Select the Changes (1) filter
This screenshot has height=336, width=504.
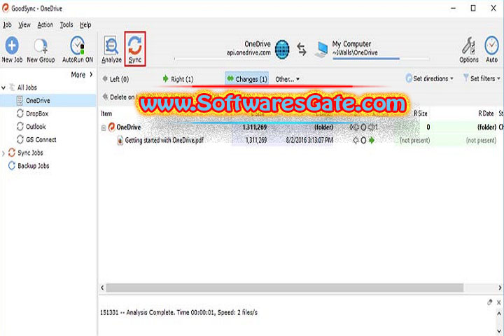[247, 79]
